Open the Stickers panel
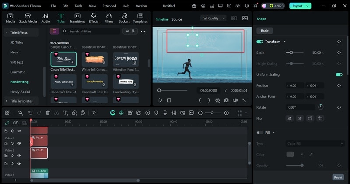This screenshot has width=350, height=184. coord(124,18)
